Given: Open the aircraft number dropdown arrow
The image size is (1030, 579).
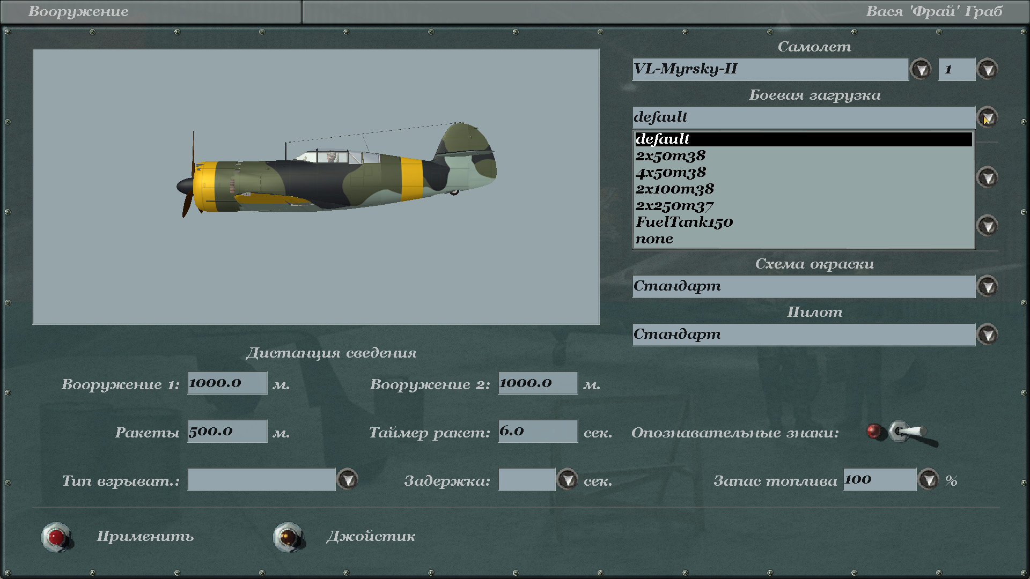Looking at the screenshot, I should click(987, 69).
